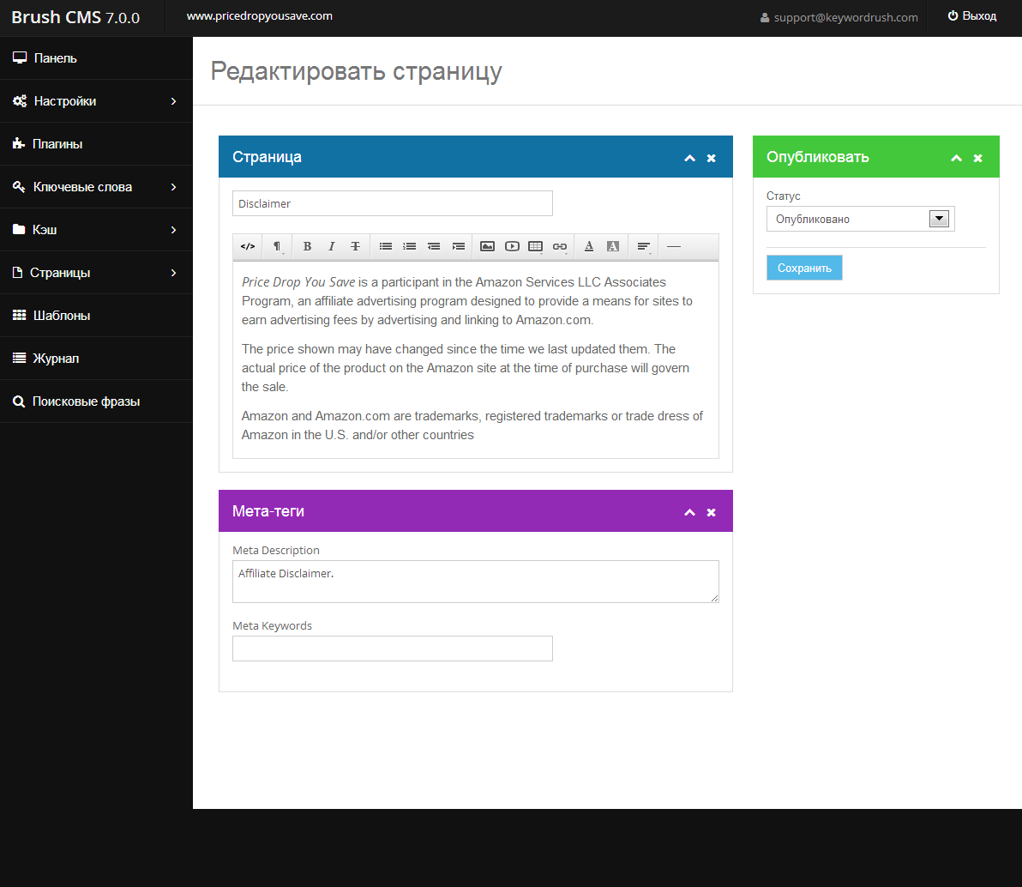Click the Meta Keywords input field
Screen dimensions: 1022x887
393,649
